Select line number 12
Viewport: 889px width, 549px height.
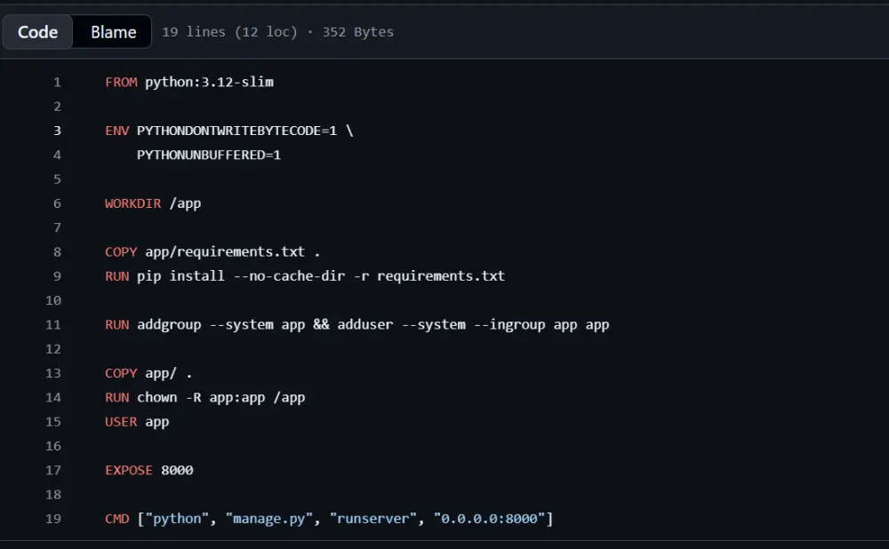(x=53, y=349)
